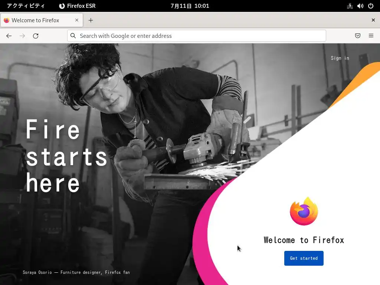Open the Firefox hamburger application menu
Screen dimensions: 380x285
tap(371, 36)
